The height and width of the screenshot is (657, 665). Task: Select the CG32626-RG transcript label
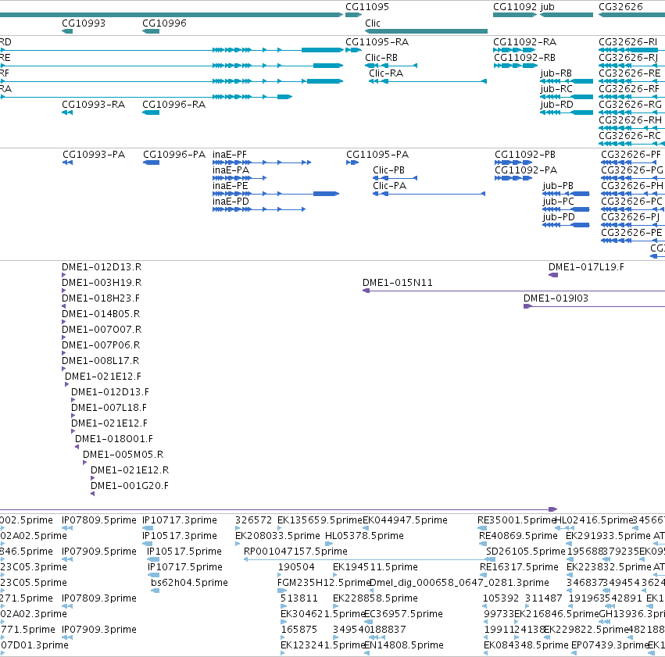pos(630,105)
